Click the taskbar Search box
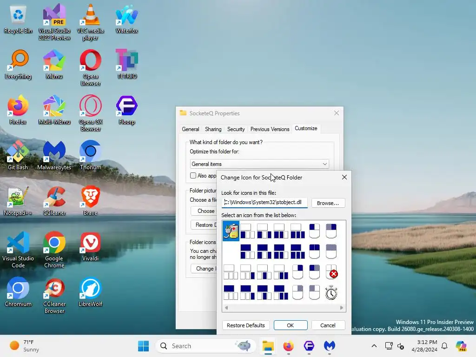 tap(206, 346)
